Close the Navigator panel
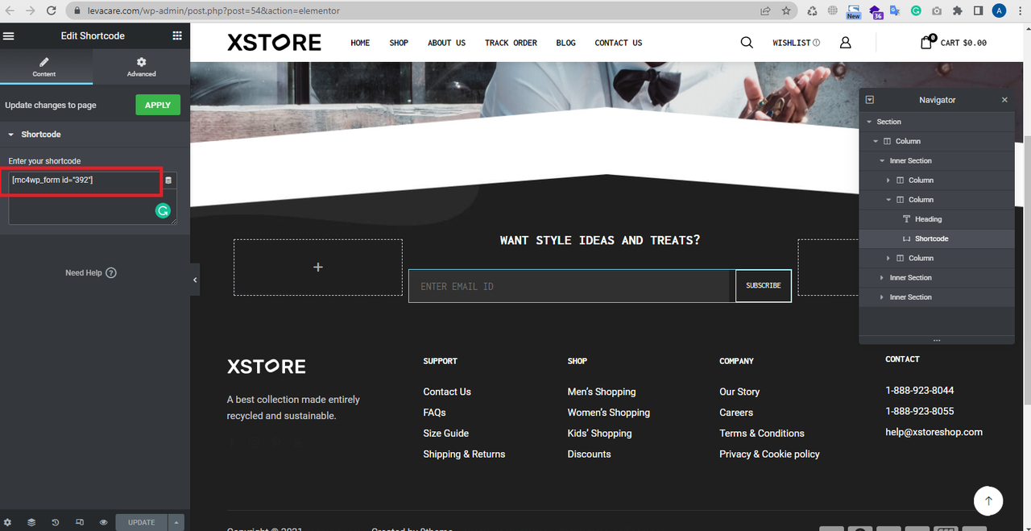The height and width of the screenshot is (531, 1031). [x=1004, y=100]
